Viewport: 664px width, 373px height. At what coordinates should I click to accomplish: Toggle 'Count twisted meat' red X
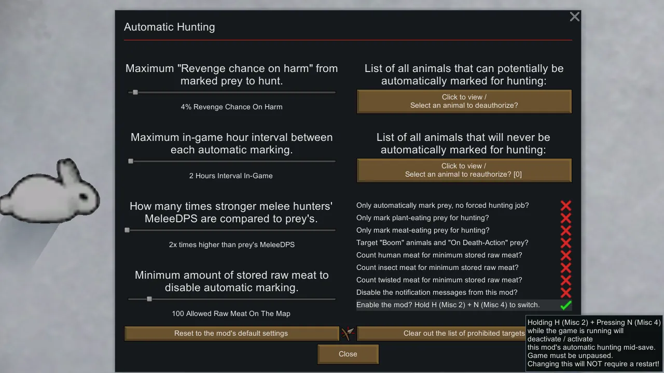[565, 280]
